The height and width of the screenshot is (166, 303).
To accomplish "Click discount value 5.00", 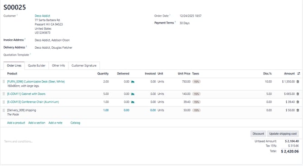I will click(269, 94).
